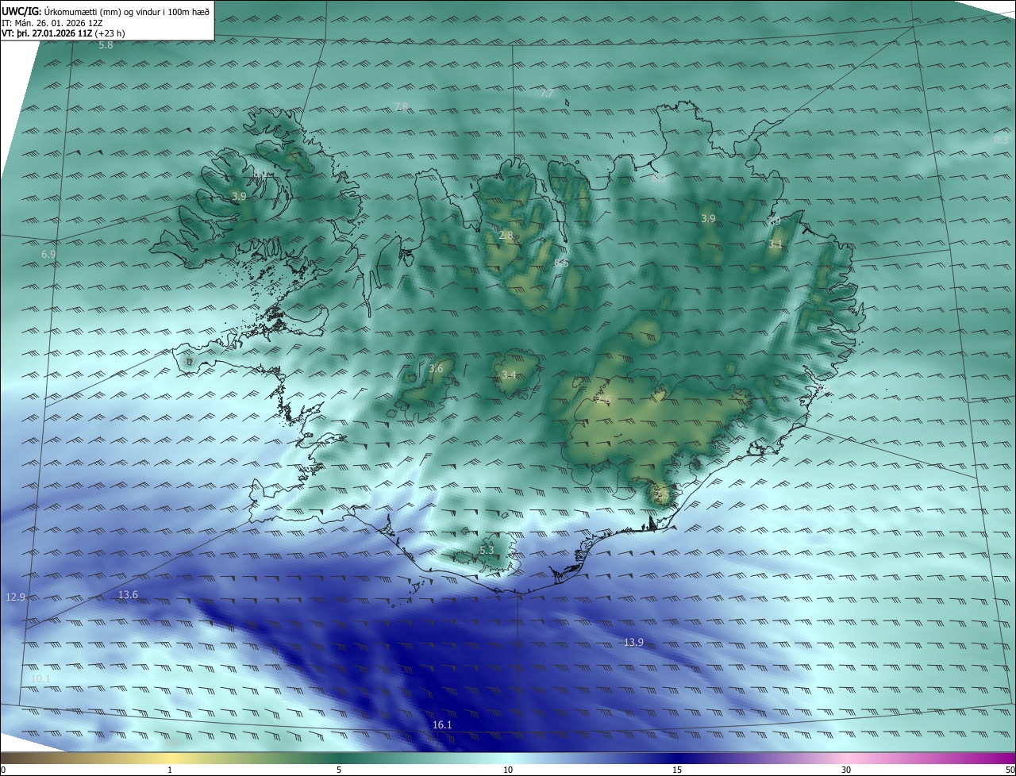Image resolution: width=1016 pixels, height=776 pixels.
Task: Click the 2.6 value on western Vatnajökull
Action: pyautogui.click(x=603, y=401)
